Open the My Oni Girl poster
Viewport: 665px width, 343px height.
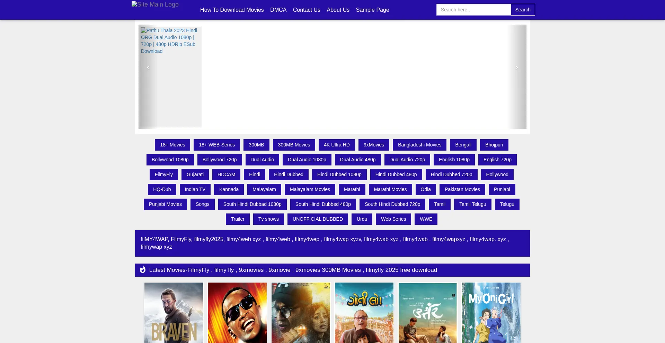[491, 313]
